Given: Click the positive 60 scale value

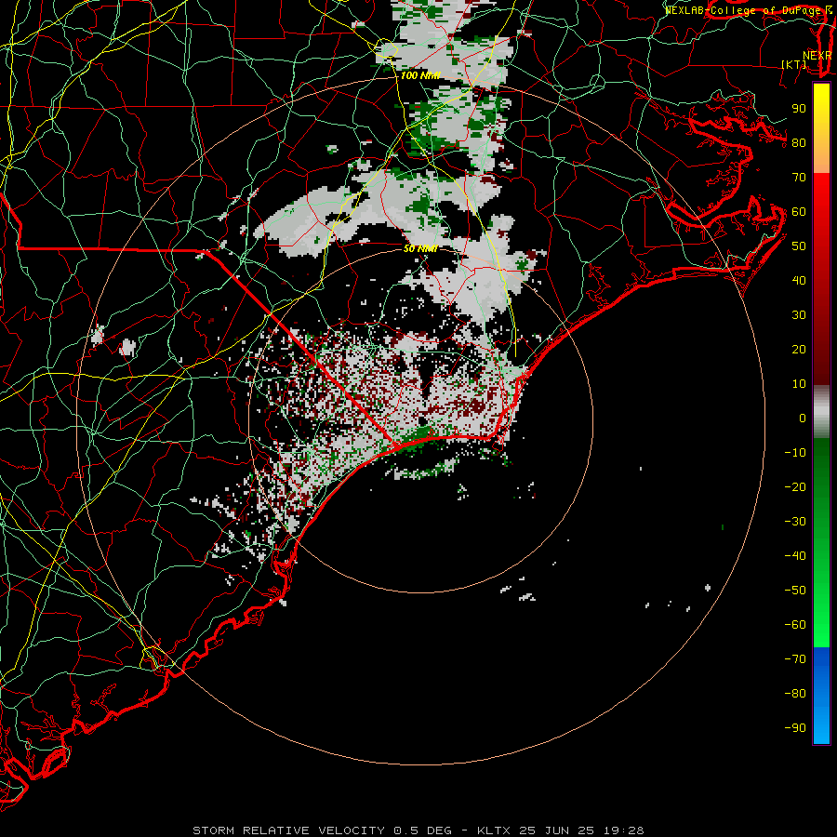Looking at the screenshot, I should pyautogui.click(x=799, y=211).
